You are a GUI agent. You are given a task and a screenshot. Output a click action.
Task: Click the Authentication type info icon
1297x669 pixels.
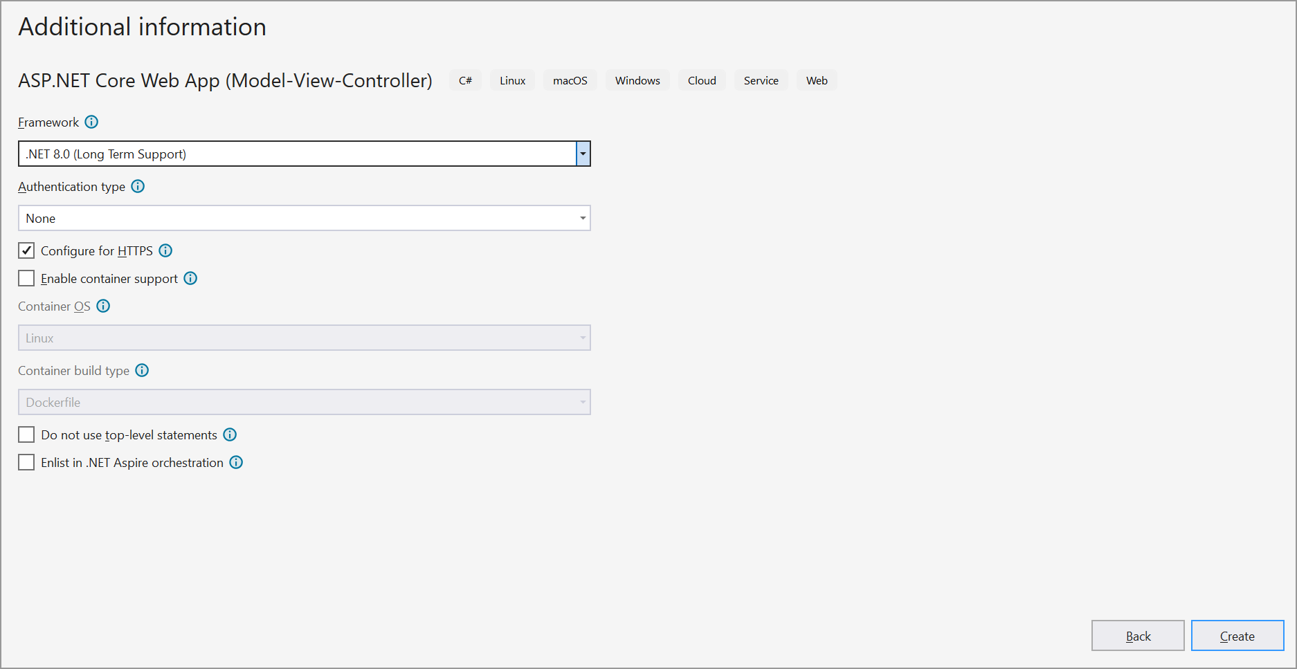(x=138, y=187)
